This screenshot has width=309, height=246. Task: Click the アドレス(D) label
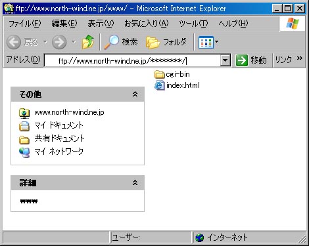[x=23, y=60]
